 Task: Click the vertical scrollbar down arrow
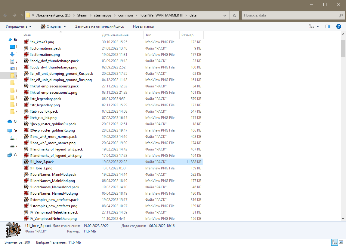(x=343, y=219)
